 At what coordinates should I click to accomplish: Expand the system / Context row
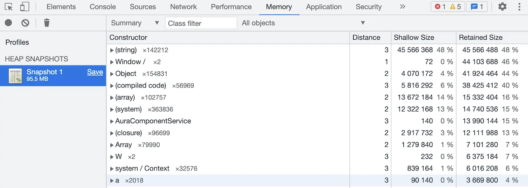tap(112, 169)
